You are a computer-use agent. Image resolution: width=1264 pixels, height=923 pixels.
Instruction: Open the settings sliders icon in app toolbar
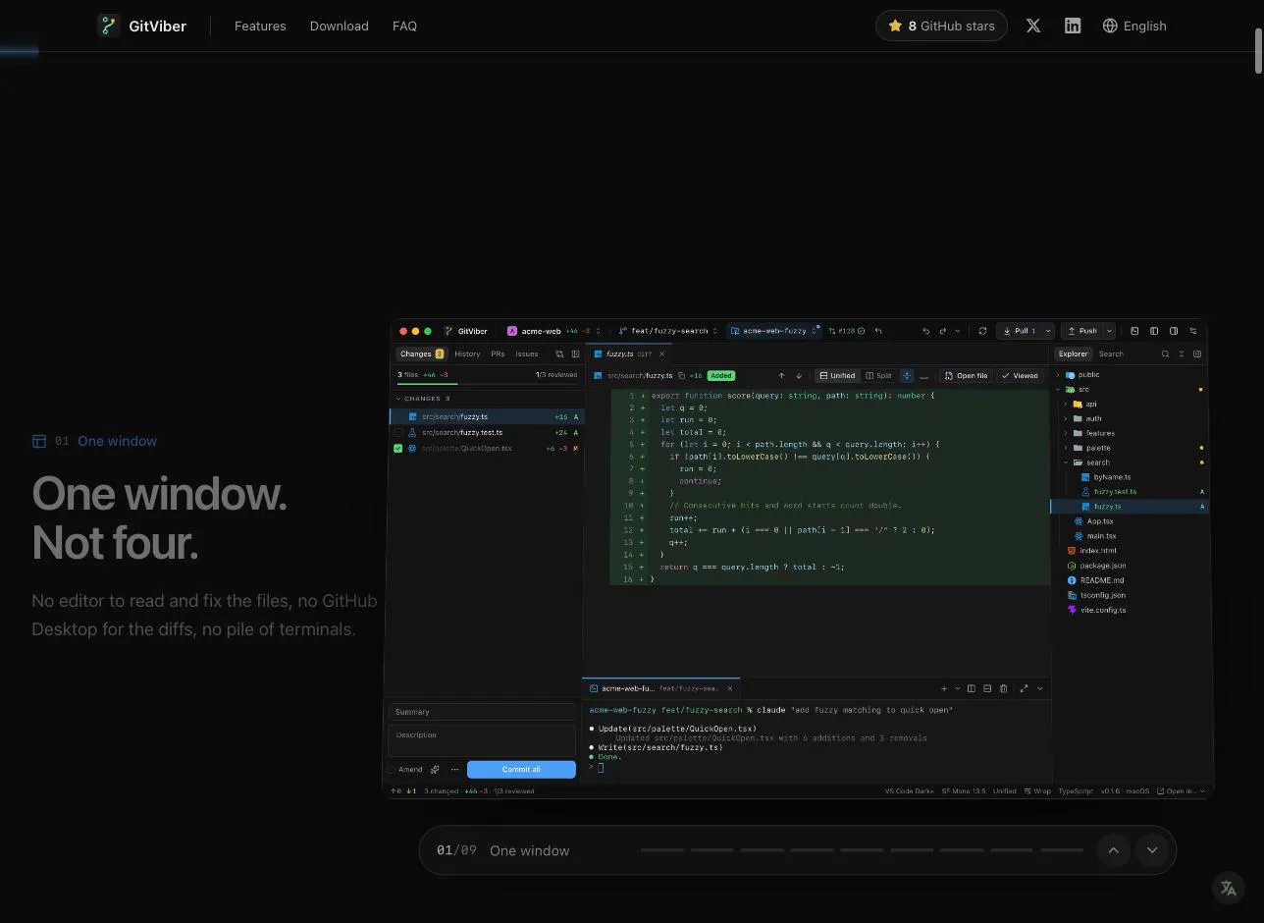pyautogui.click(x=1193, y=331)
